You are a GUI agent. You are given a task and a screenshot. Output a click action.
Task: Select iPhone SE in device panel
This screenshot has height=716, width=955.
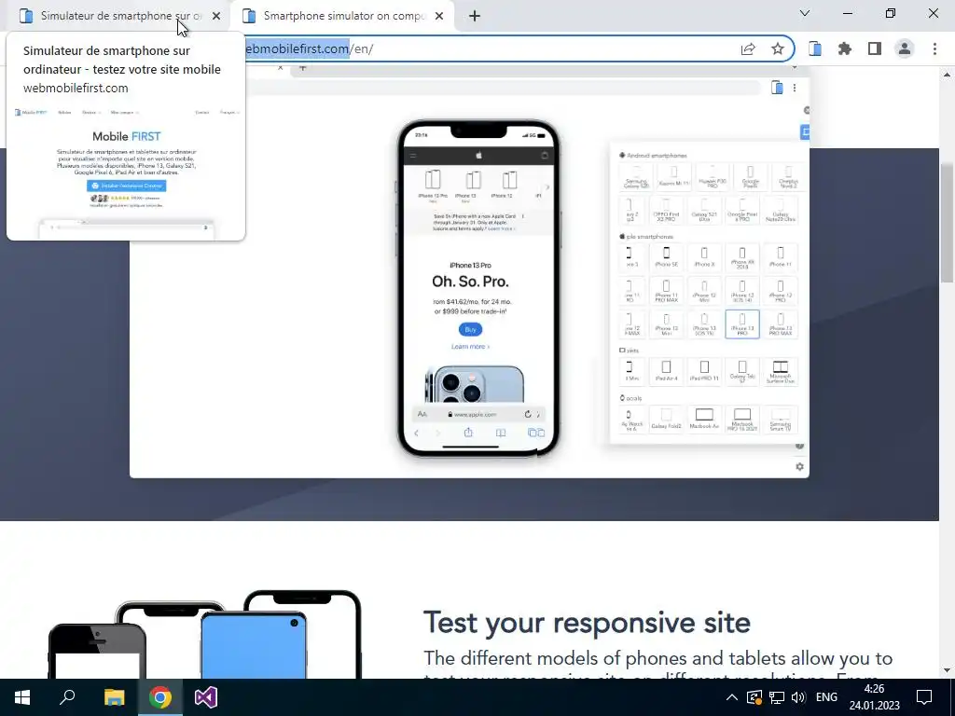(x=666, y=256)
